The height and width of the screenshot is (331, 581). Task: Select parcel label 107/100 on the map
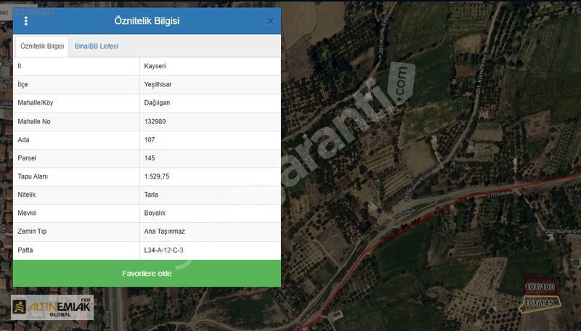(539, 288)
